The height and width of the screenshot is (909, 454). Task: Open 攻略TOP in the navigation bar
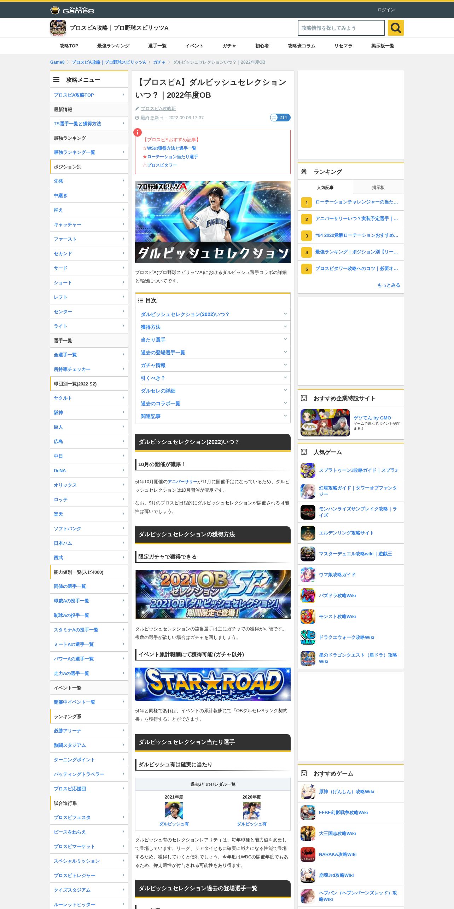pos(69,46)
